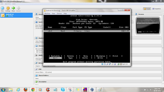The width and height of the screenshot is (164, 92).
Task: Open Windows Media Player from the taskbar
Action: (40, 90)
